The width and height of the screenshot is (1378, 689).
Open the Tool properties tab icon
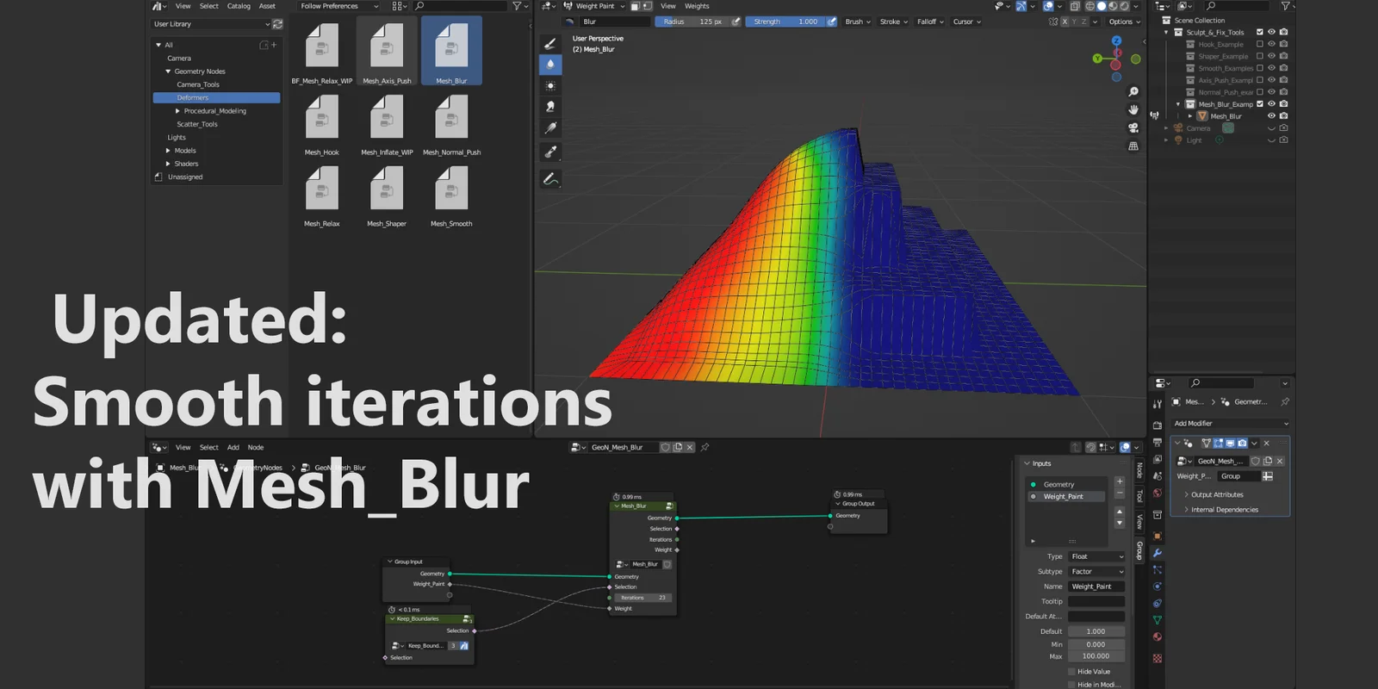click(x=1158, y=403)
